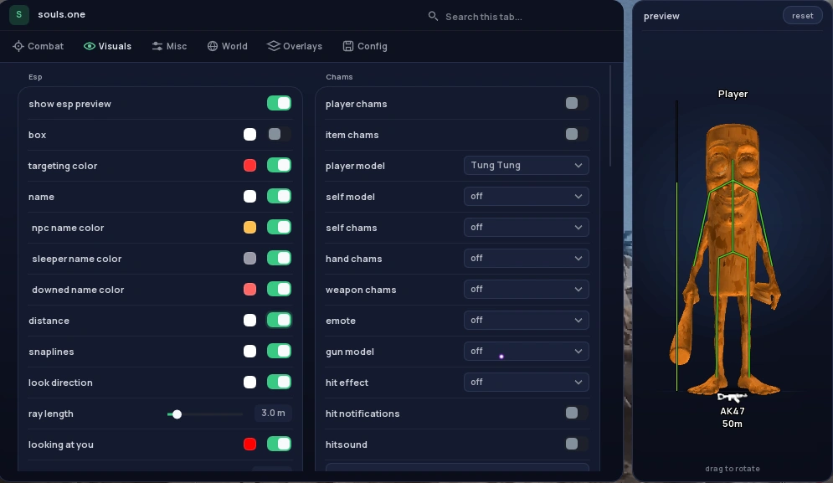
Task: Click the Overlays layers icon
Action: (274, 46)
